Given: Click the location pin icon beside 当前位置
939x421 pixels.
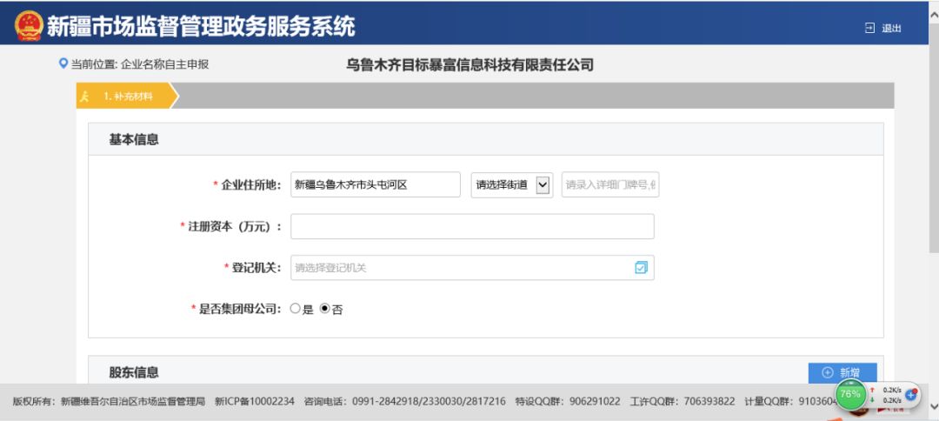Looking at the screenshot, I should (63, 64).
